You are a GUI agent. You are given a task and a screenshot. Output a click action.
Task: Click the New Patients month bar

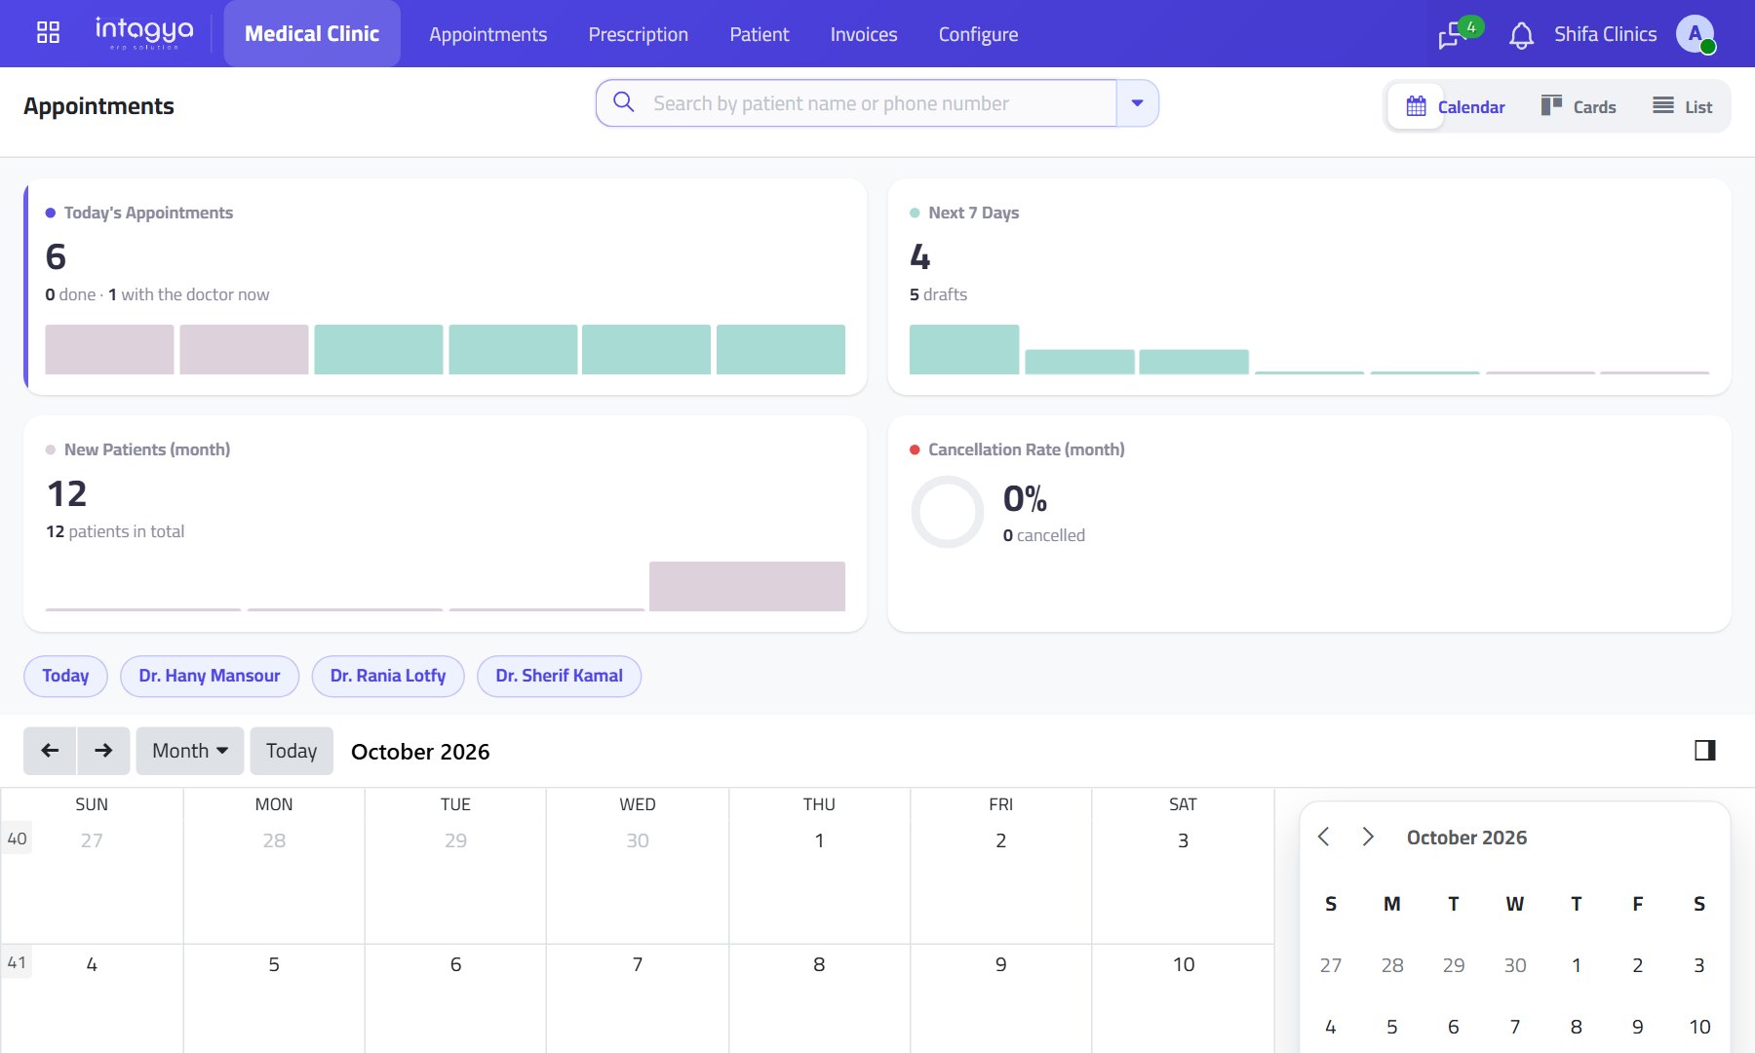coord(747,586)
